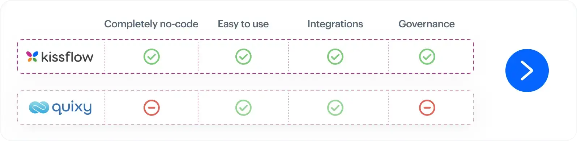Click Quixy's Easy to use green checkmark

(x=243, y=108)
